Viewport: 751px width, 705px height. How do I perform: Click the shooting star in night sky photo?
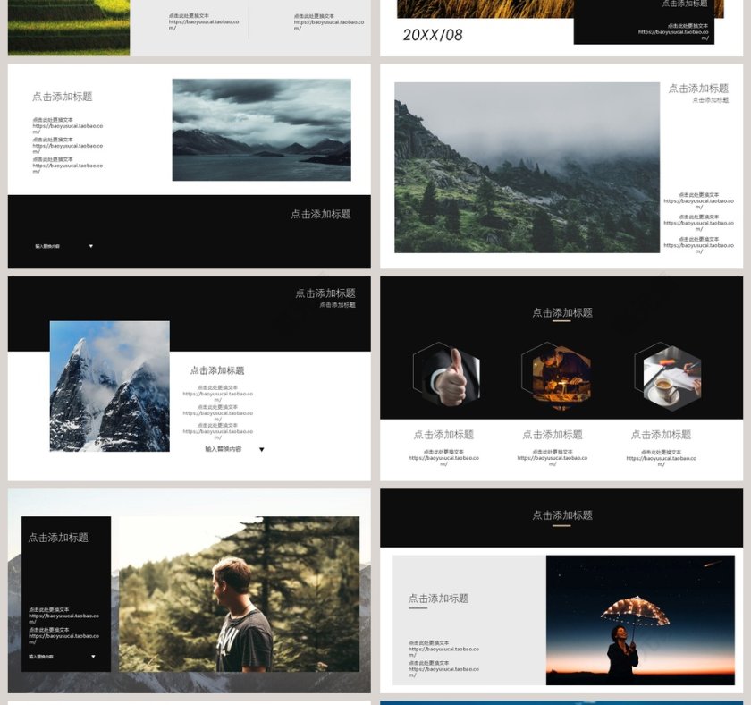pos(713,564)
